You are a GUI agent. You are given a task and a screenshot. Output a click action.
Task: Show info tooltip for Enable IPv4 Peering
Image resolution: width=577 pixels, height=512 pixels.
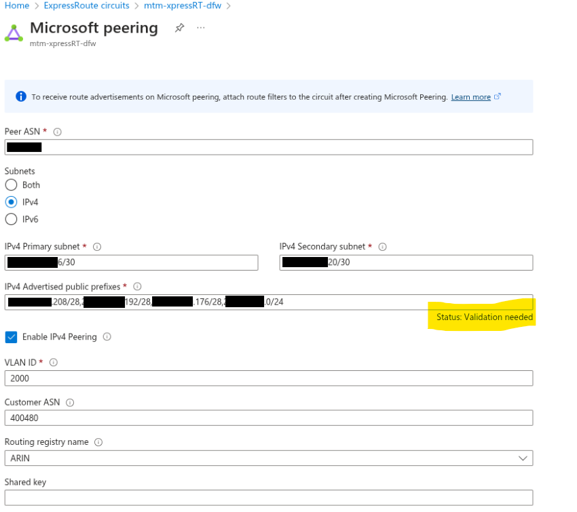(x=107, y=336)
